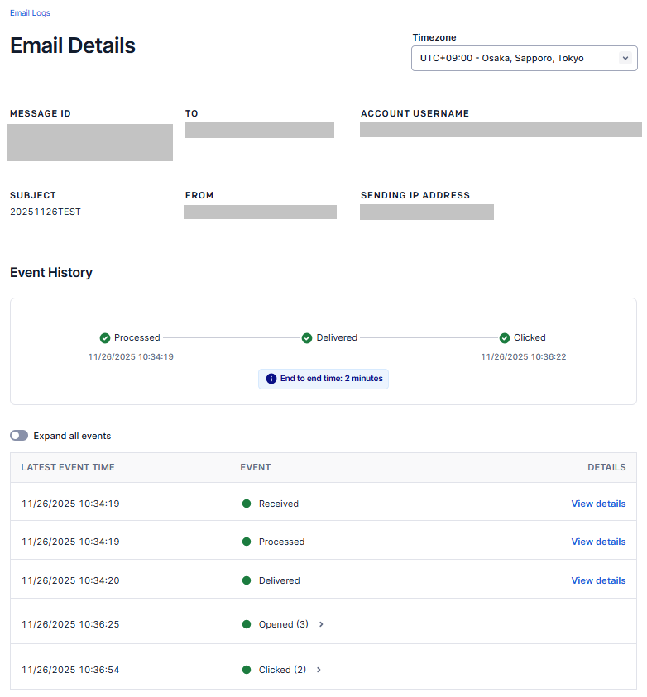The image size is (647, 697).
Task: Click the info icon beside End to end time
Action: [271, 379]
